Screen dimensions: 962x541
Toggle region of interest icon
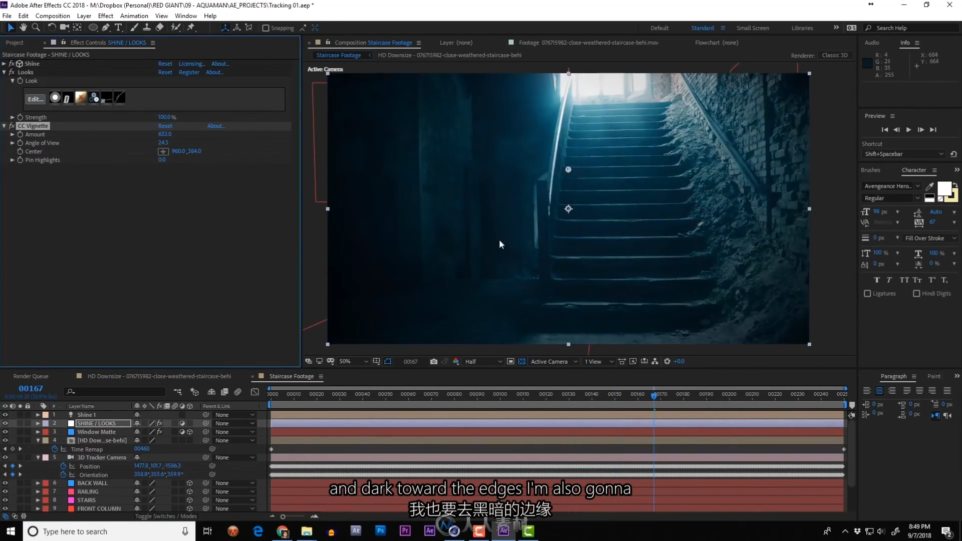511,361
